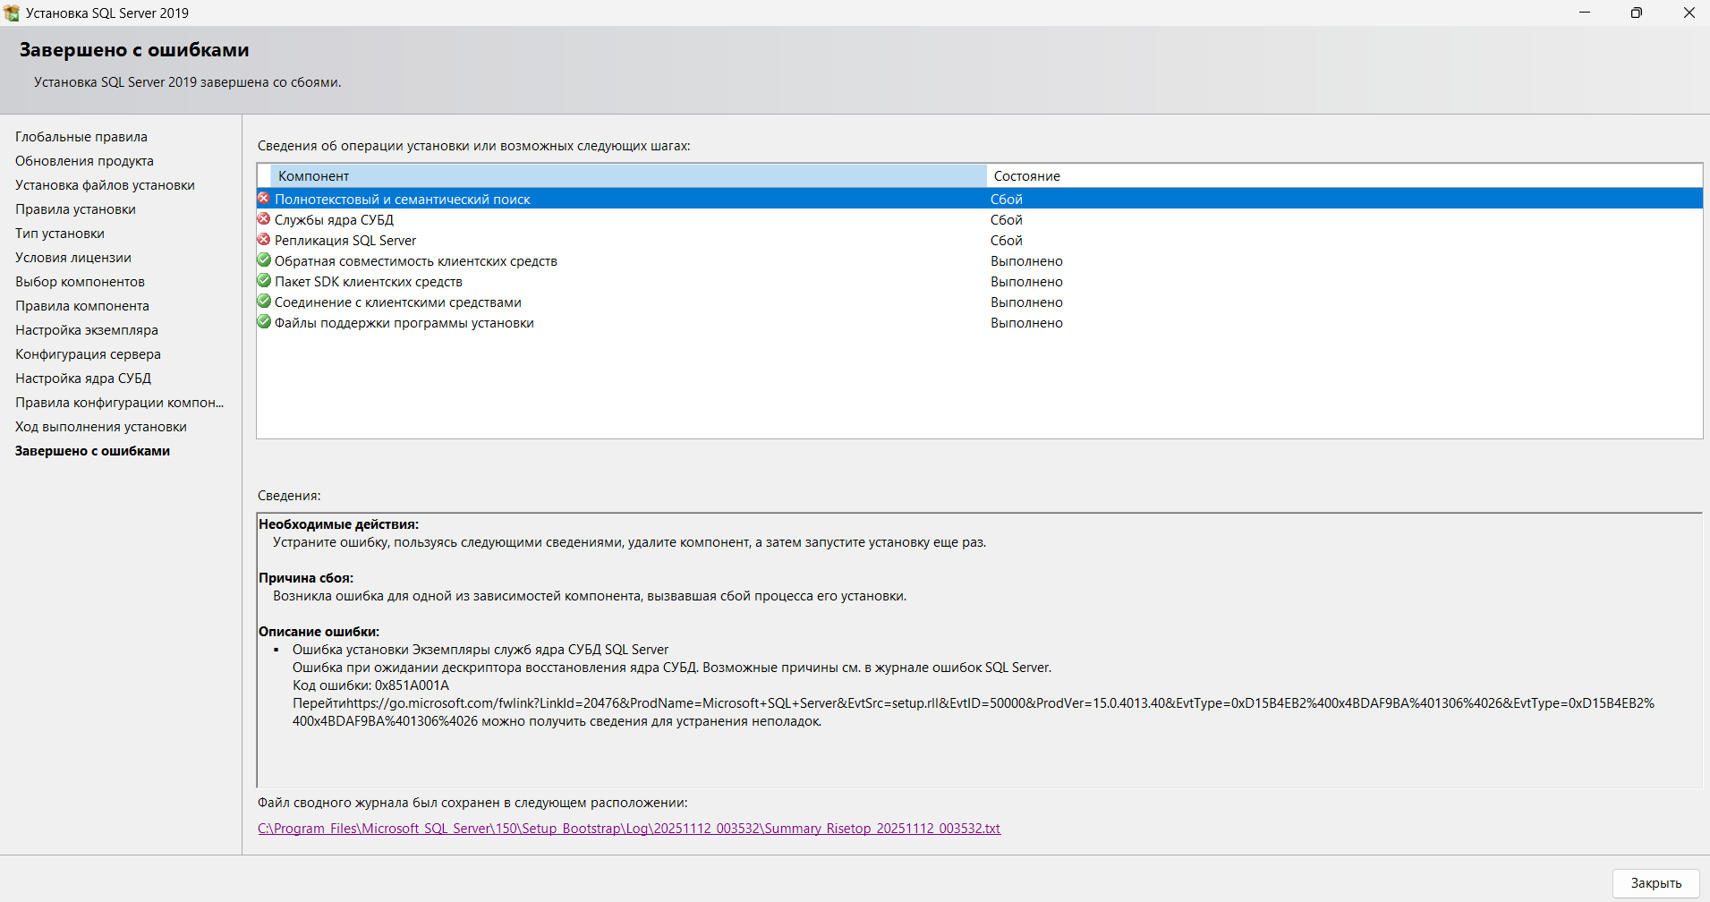Go to the Глобальные правила step
Screen dimensions: 1710x902
81,137
